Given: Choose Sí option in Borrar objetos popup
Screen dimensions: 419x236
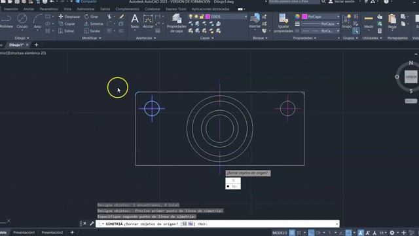Looking at the screenshot, I should pos(233,180).
